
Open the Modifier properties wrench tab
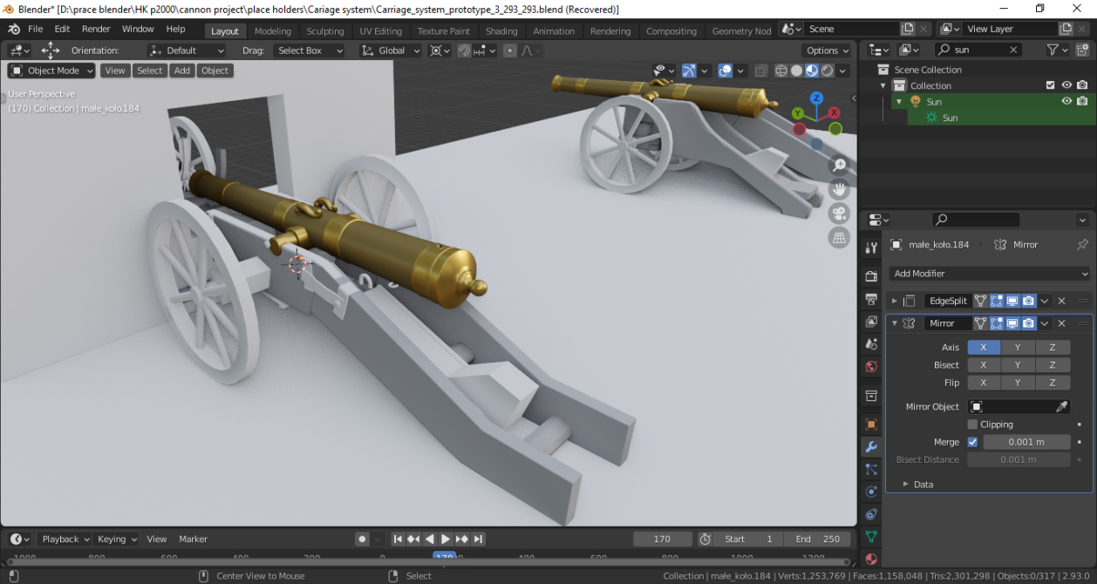(870, 447)
